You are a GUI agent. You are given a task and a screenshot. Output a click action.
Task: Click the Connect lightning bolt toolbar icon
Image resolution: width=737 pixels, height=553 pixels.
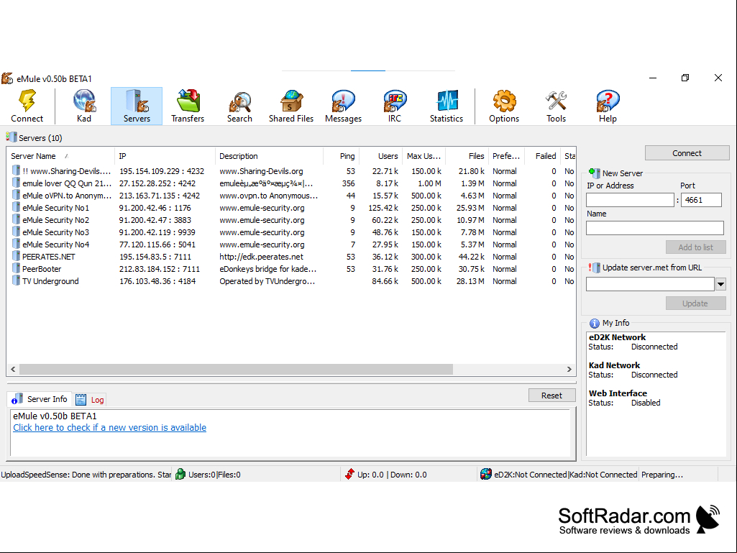27,106
